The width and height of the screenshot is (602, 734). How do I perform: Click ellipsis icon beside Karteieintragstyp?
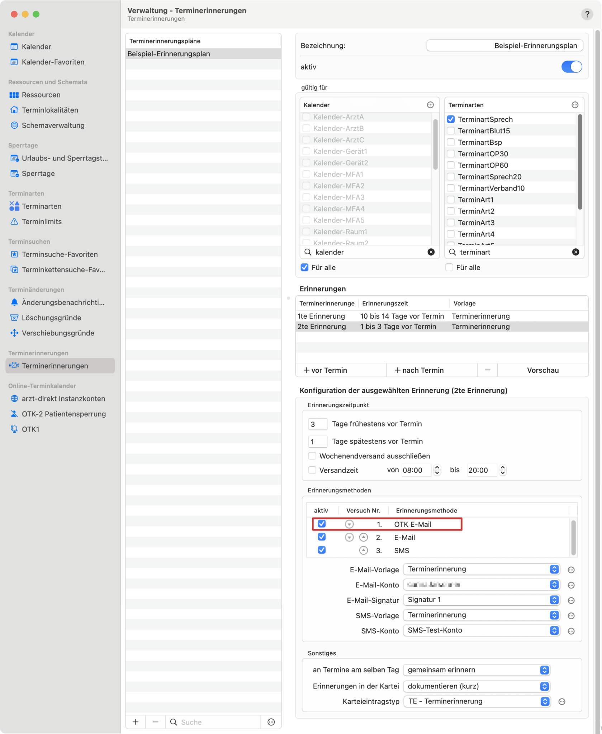click(562, 701)
